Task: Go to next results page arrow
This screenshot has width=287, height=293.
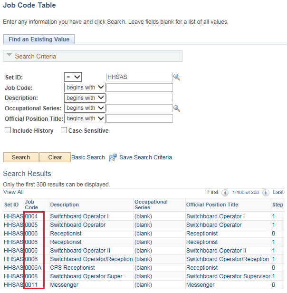Action: click(266, 193)
